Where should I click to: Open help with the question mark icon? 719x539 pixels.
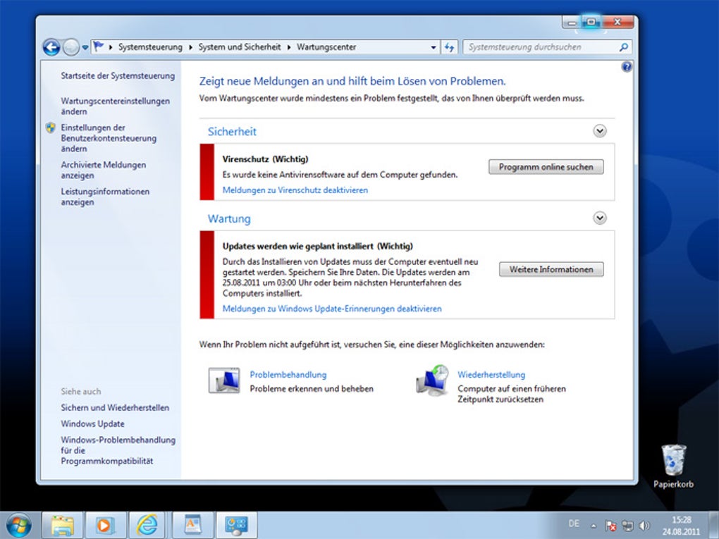(627, 67)
